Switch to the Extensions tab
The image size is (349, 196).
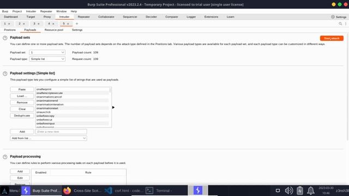click(x=211, y=17)
